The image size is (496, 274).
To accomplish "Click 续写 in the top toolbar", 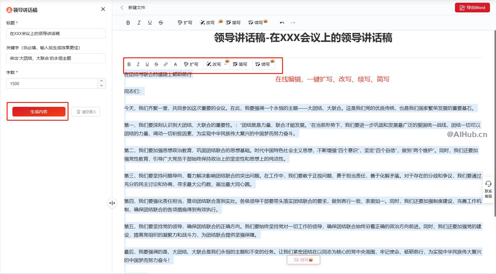I will pos(256,23).
